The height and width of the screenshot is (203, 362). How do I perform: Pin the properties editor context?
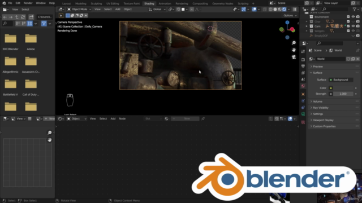click(x=357, y=50)
